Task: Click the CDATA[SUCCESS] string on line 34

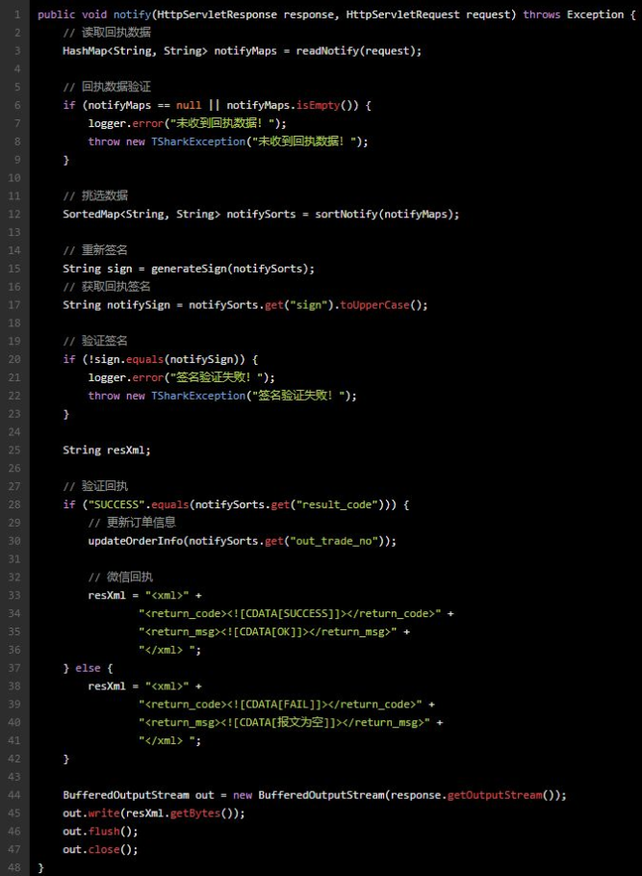Action: coord(290,613)
